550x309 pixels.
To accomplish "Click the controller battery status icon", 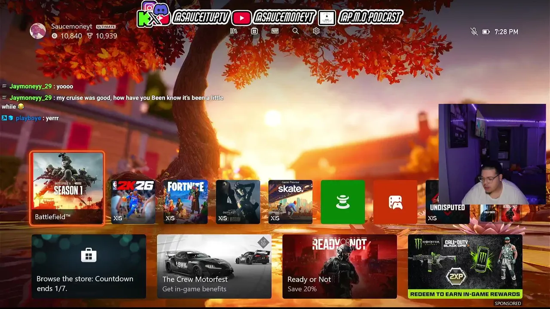I will pos(486,32).
